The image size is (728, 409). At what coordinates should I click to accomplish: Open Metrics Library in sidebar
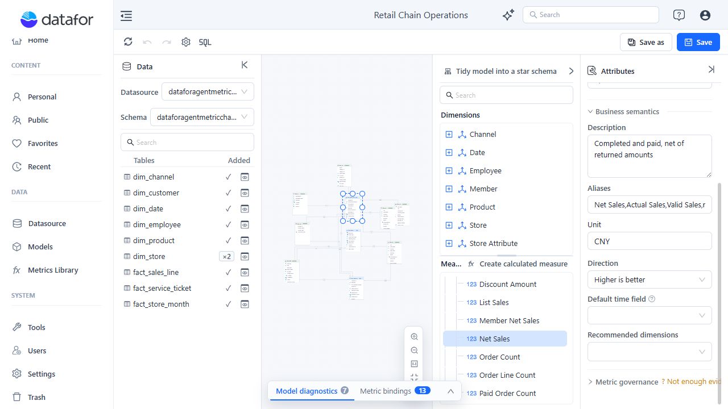53,270
